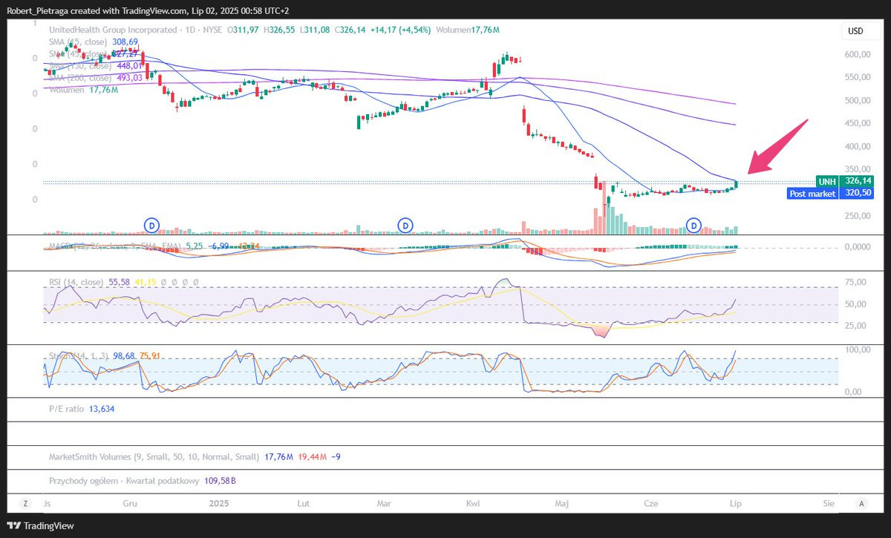Select the SMA (200, close) 493,03 legend
This screenshot has height=538, width=891.
(95, 78)
